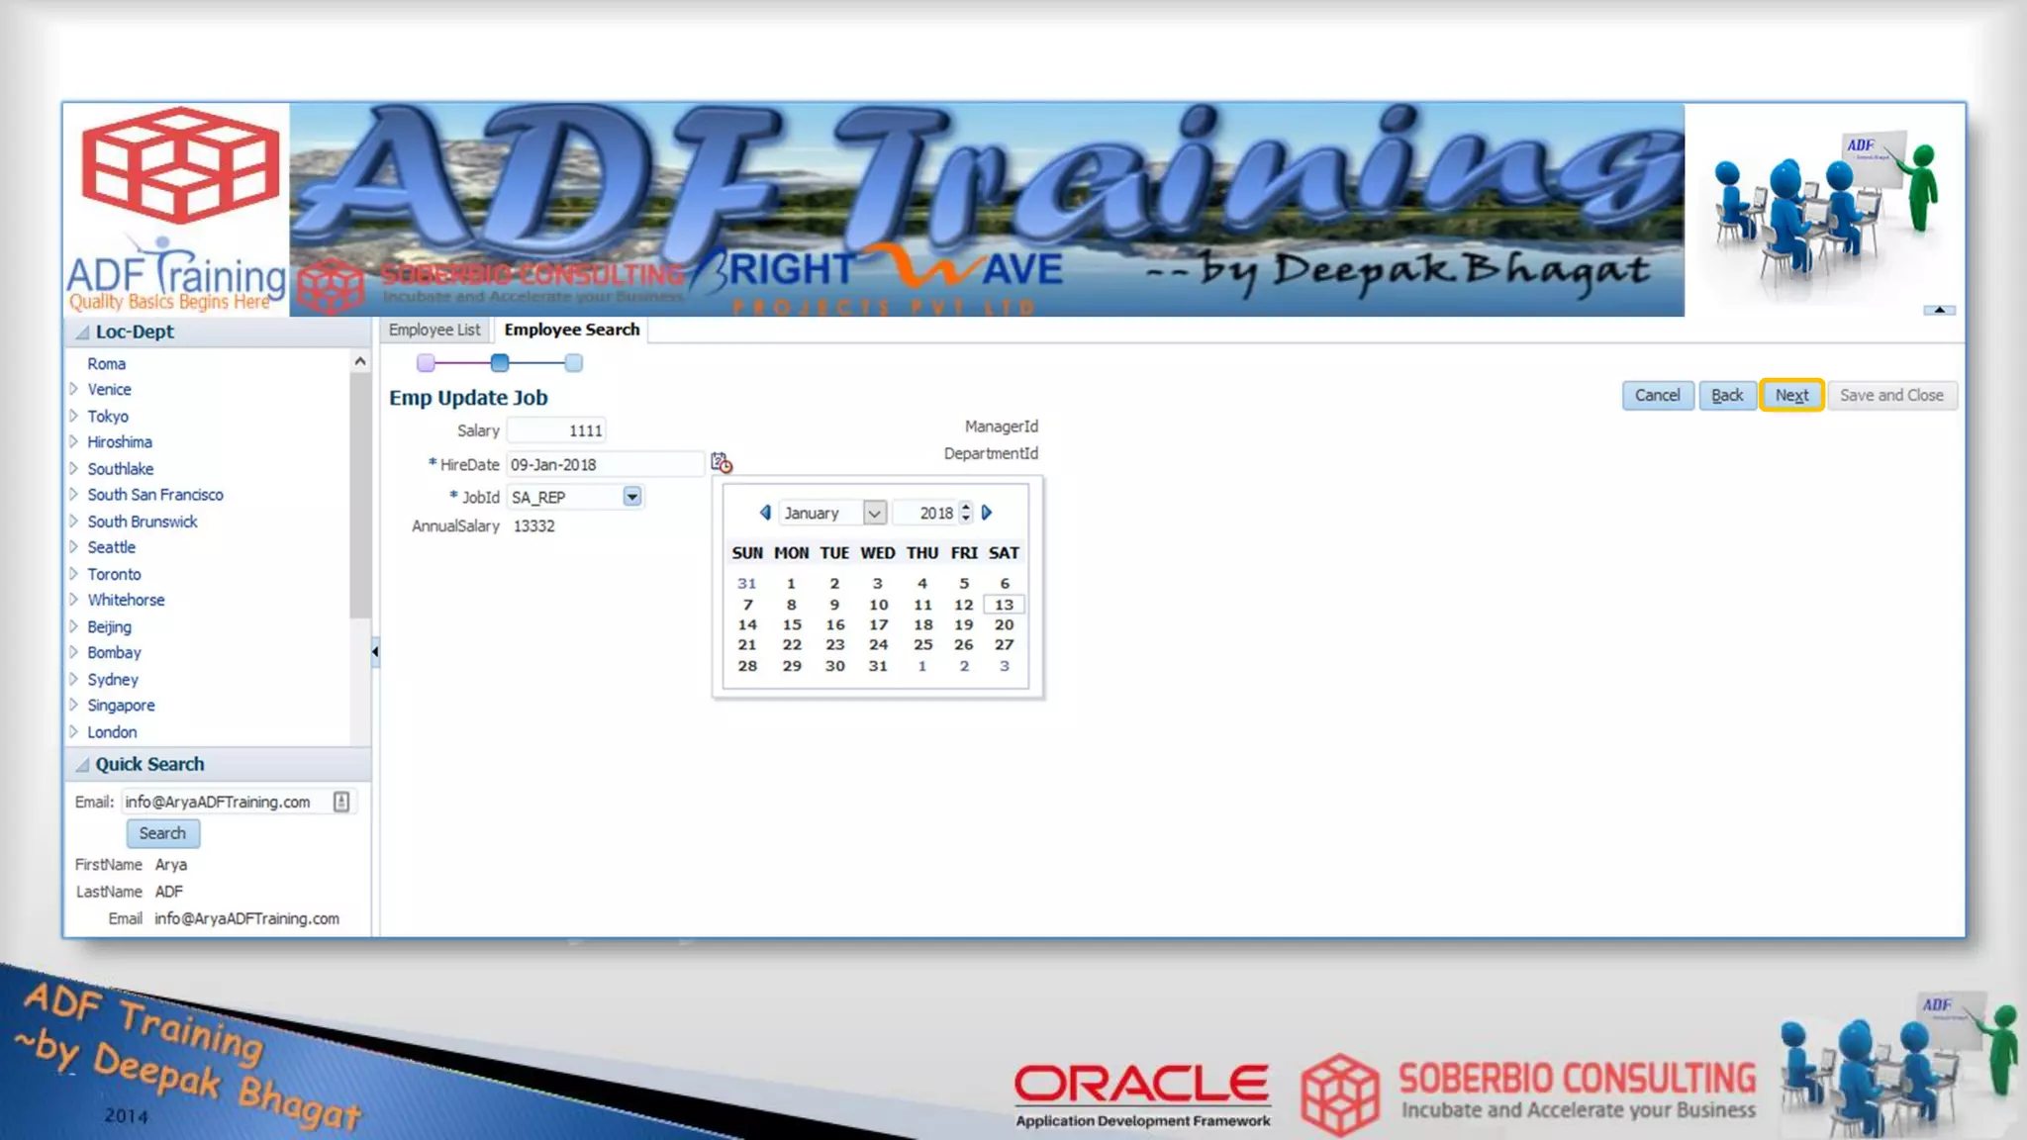The height and width of the screenshot is (1140, 2027).
Task: Select the Employee Search tab
Action: 571,330
